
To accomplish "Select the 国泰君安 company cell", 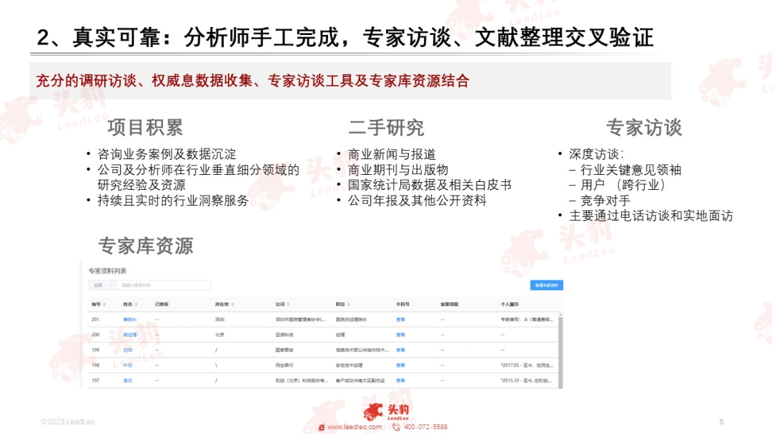I will click(284, 350).
